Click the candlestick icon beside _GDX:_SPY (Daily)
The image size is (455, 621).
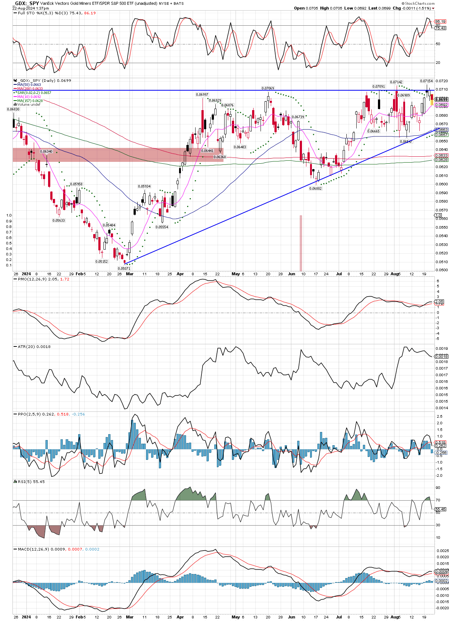[x=15, y=80]
